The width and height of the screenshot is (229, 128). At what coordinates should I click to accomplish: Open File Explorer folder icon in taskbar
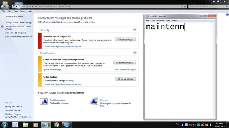25,125
